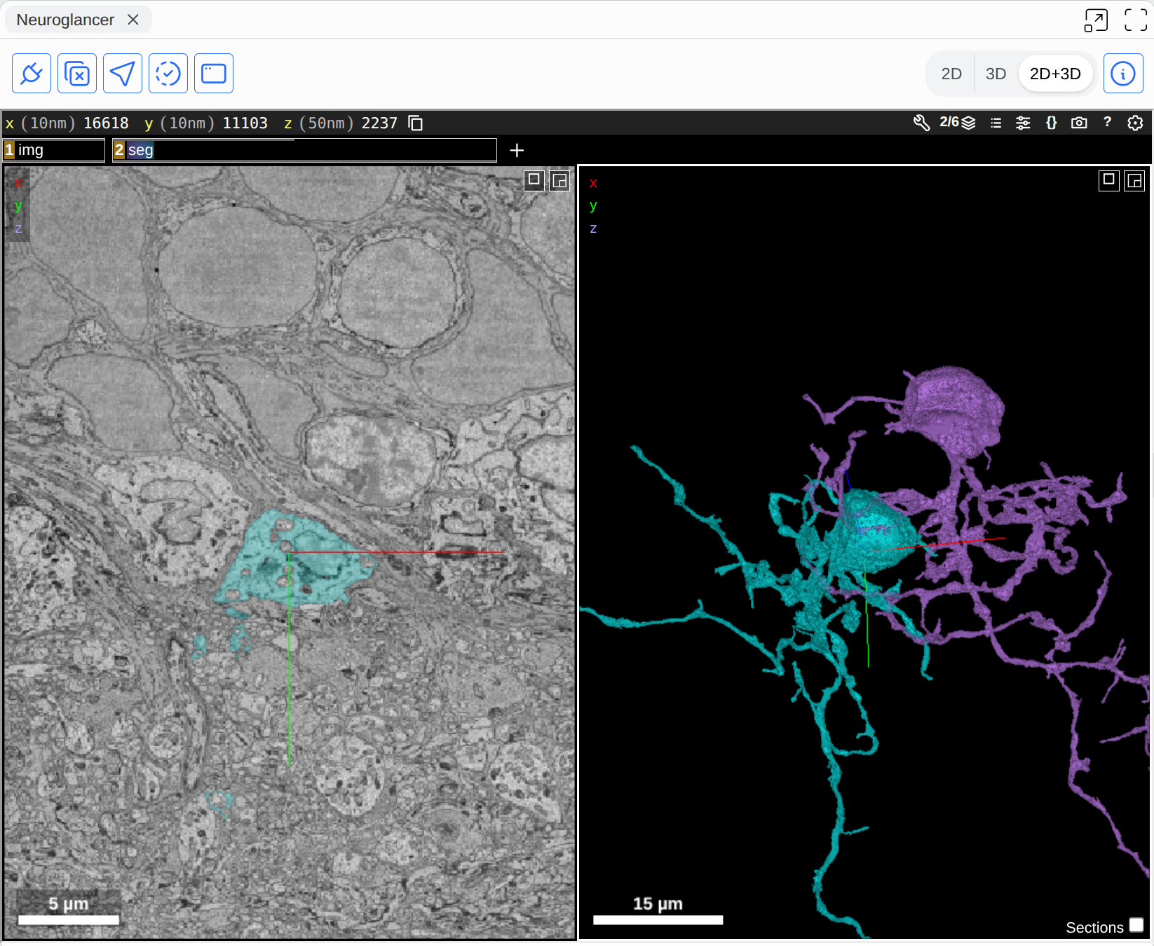The image size is (1154, 946).
Task: Select the 2D+3D view mode
Action: 1055,74
